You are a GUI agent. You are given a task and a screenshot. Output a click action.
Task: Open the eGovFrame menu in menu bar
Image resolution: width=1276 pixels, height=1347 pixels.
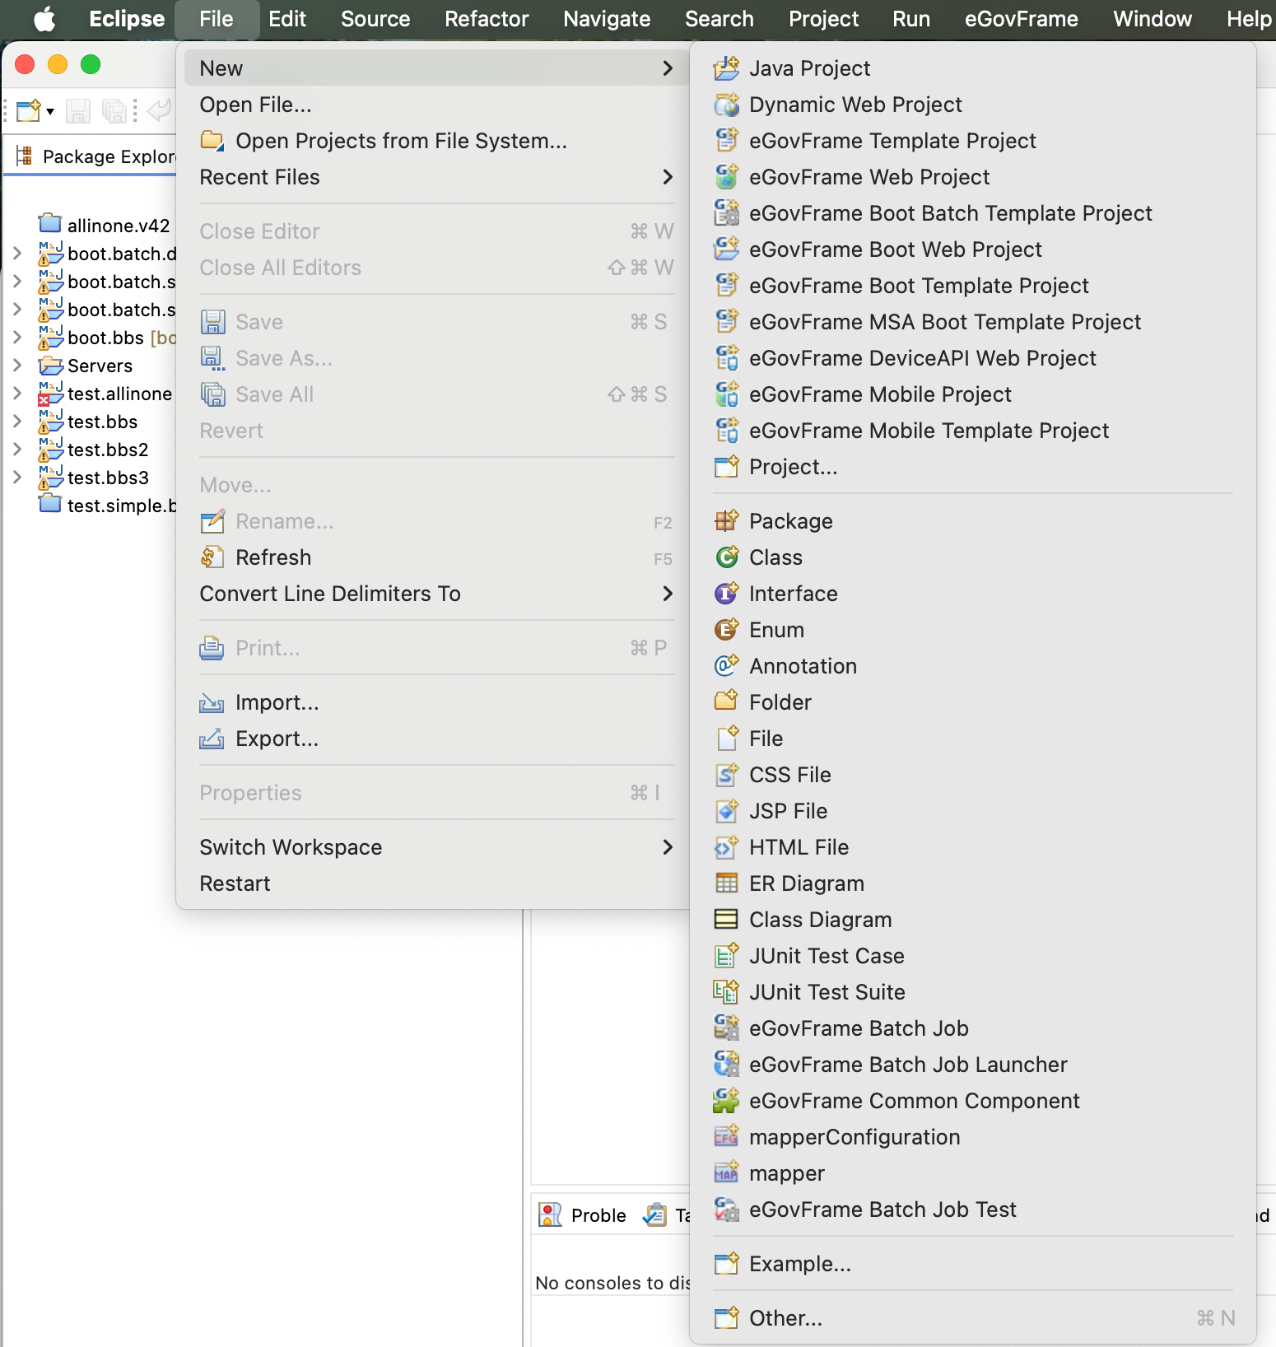pyautogui.click(x=1021, y=19)
